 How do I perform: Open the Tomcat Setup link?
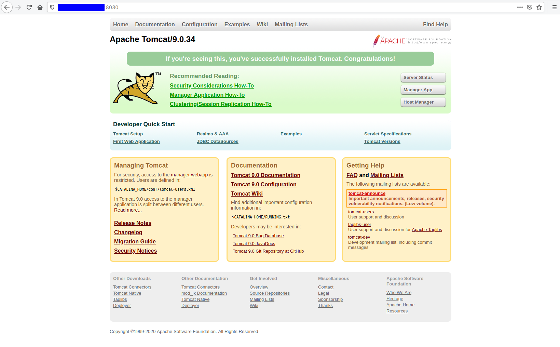point(128,134)
